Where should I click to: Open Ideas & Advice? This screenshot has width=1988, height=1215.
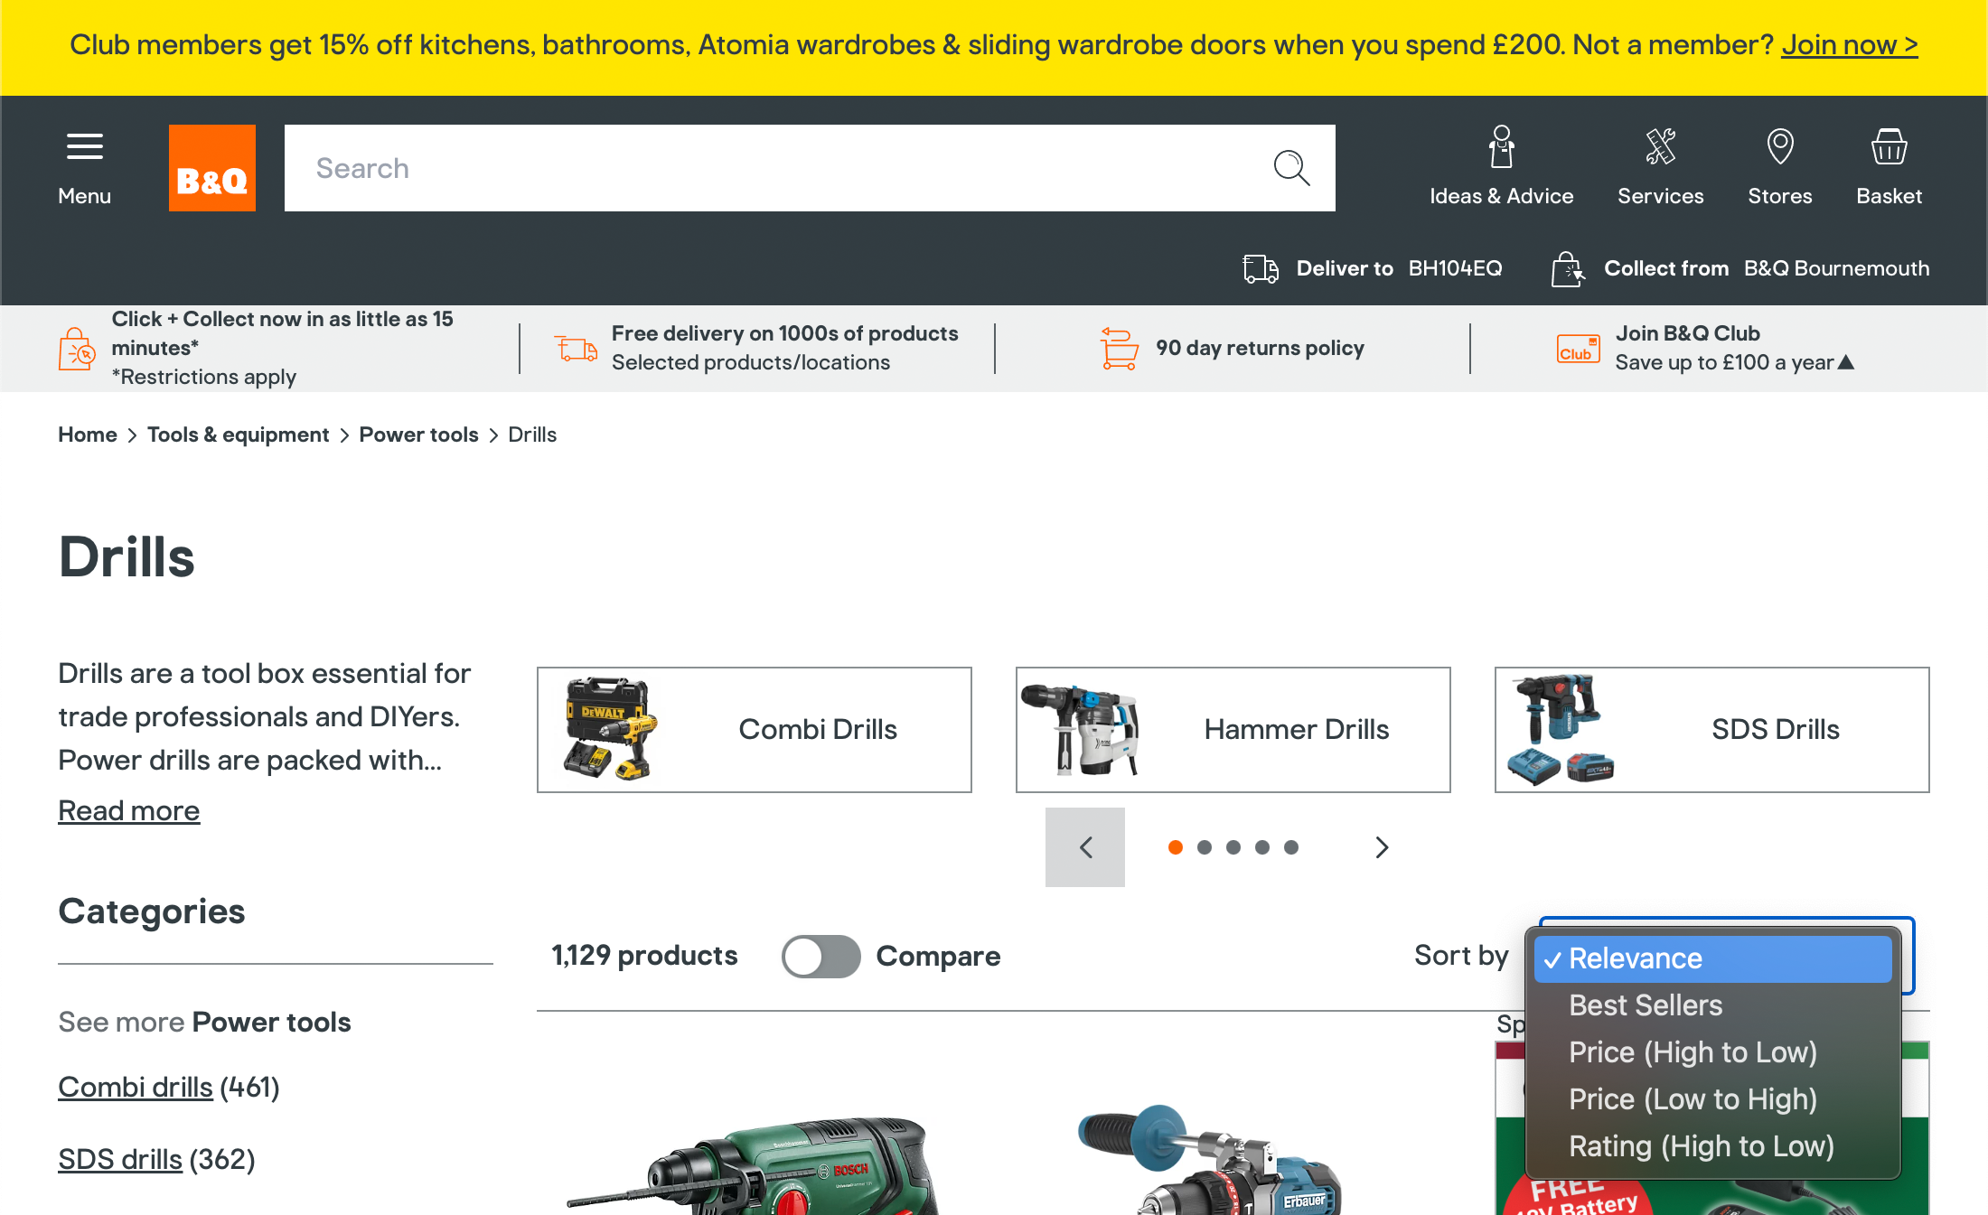[1501, 167]
